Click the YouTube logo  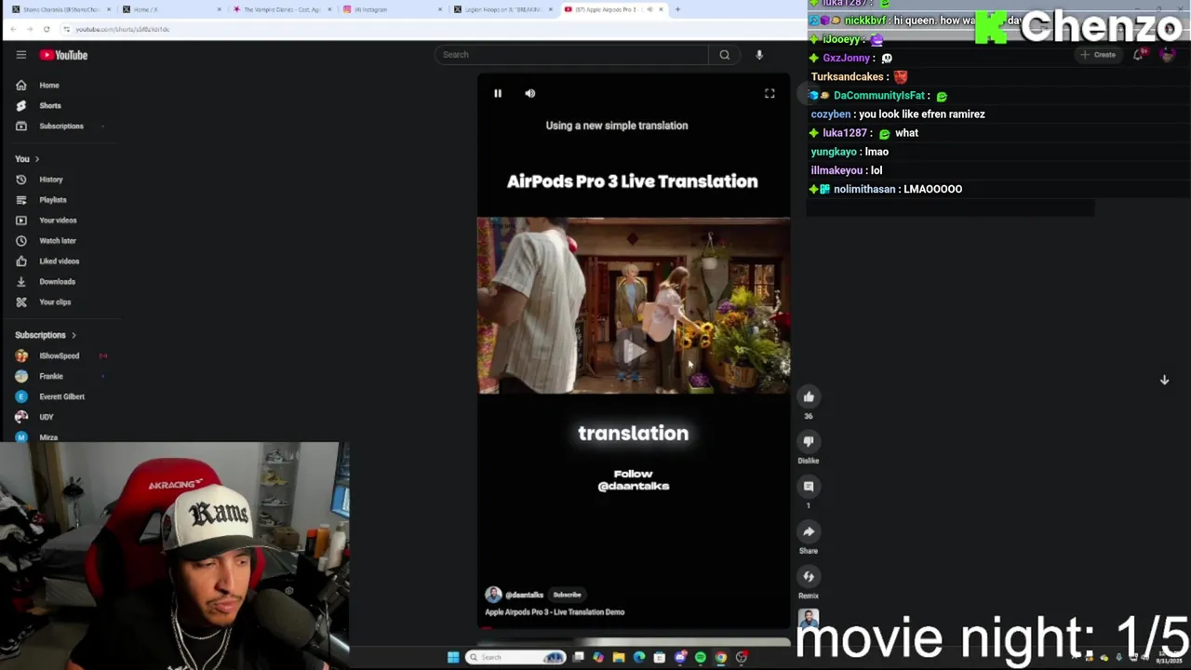pos(63,55)
